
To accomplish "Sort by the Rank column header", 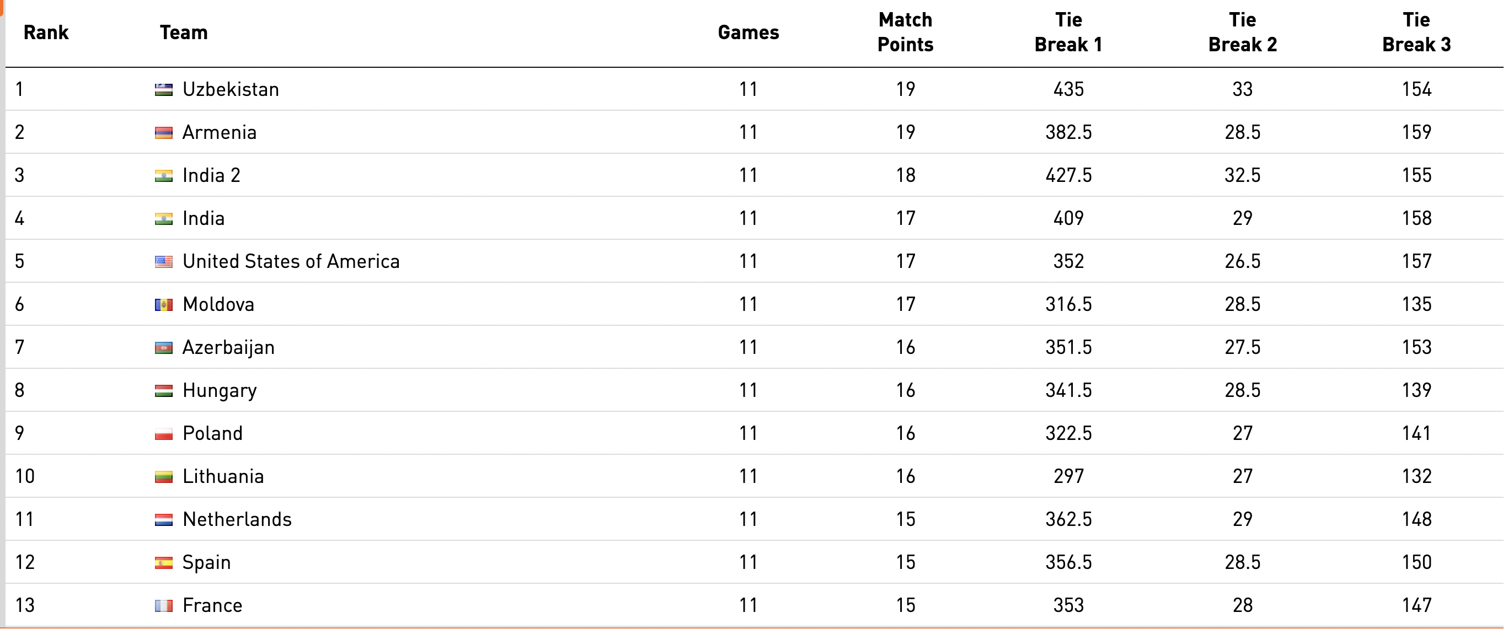I will 46,32.
